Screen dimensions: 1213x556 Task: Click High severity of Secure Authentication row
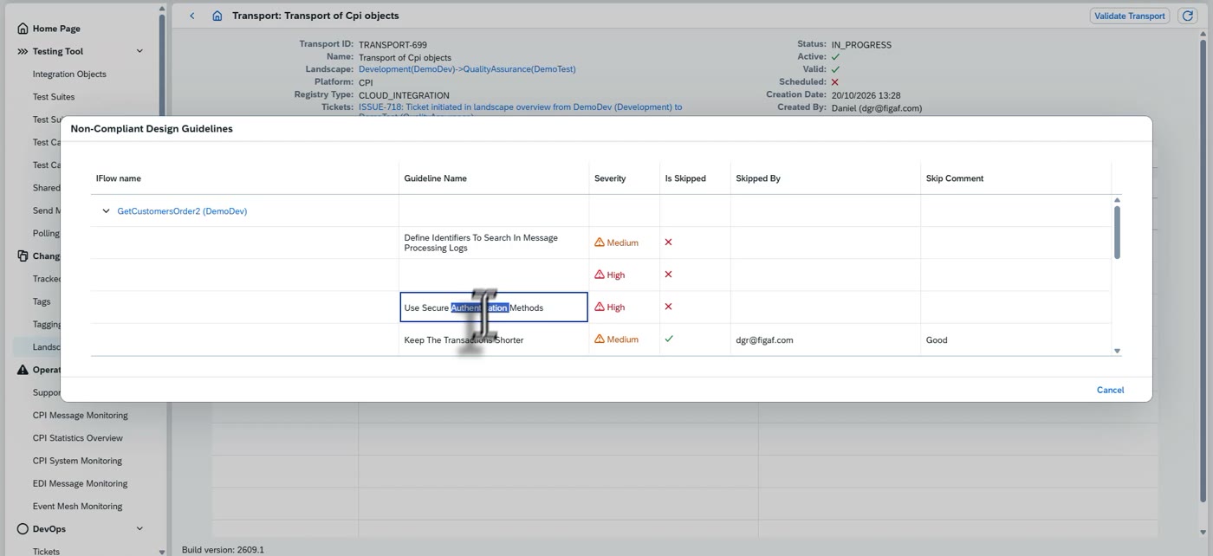pos(609,307)
